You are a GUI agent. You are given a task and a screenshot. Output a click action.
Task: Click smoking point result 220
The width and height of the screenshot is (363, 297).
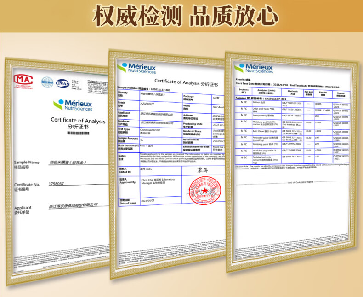[317, 144]
